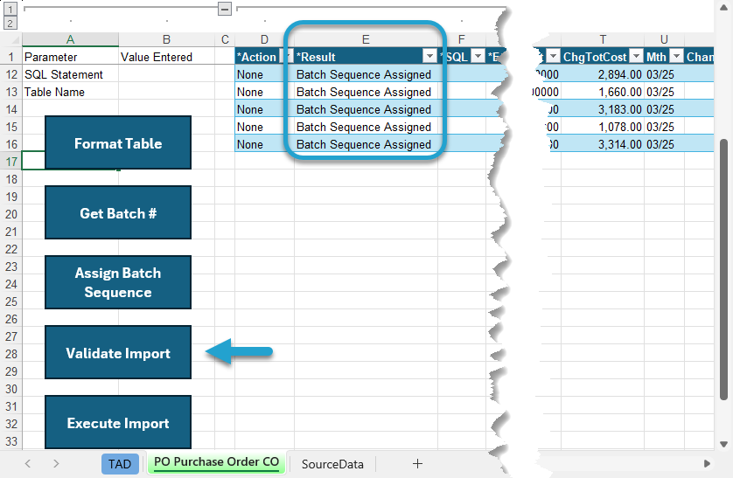This screenshot has height=478, width=733.
Task: Switch to the TAD sheet tab
Action: pyautogui.click(x=120, y=464)
